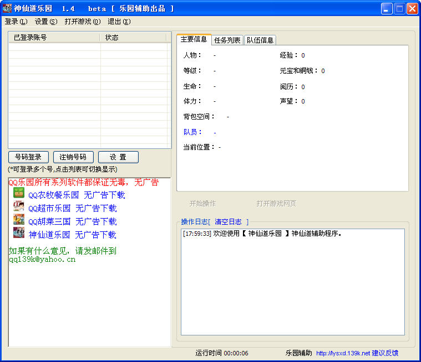Click the QQ农牧餐乐园 farm icon
Screen dimensions: 421x362
[19, 193]
